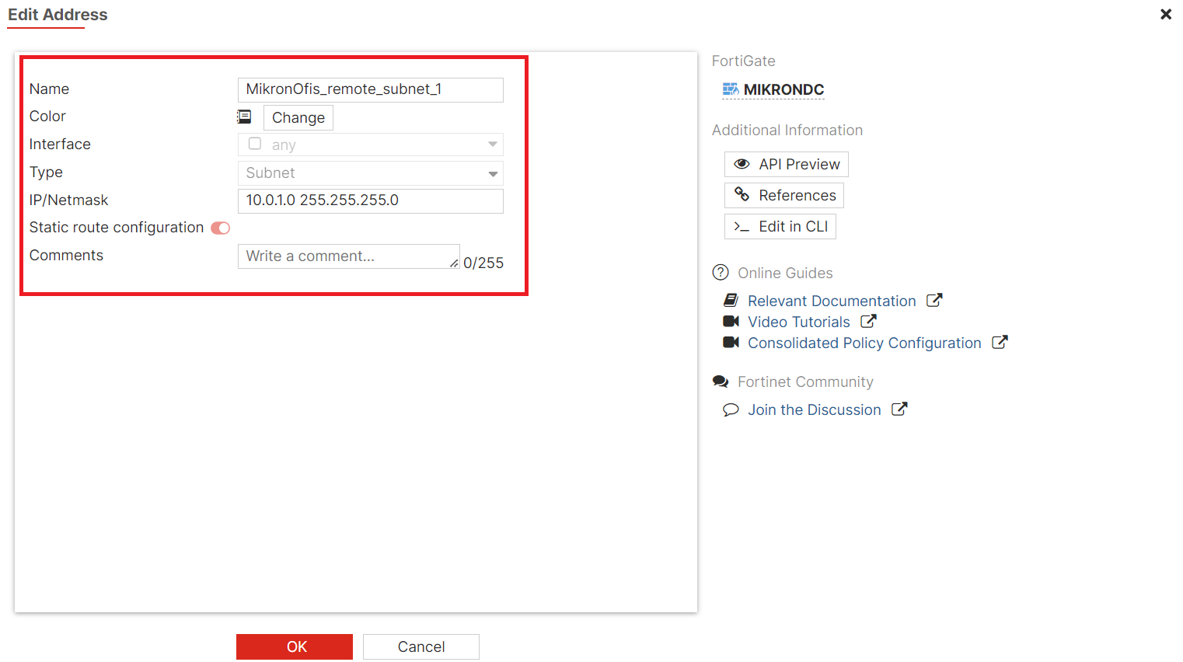
Task: Open References
Action: click(784, 195)
